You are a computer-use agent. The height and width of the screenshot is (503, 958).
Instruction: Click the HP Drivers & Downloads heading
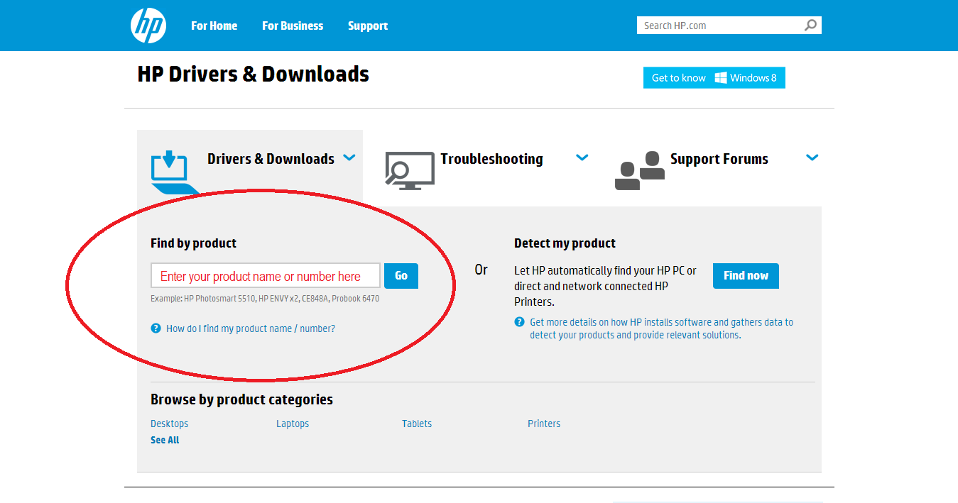[254, 74]
